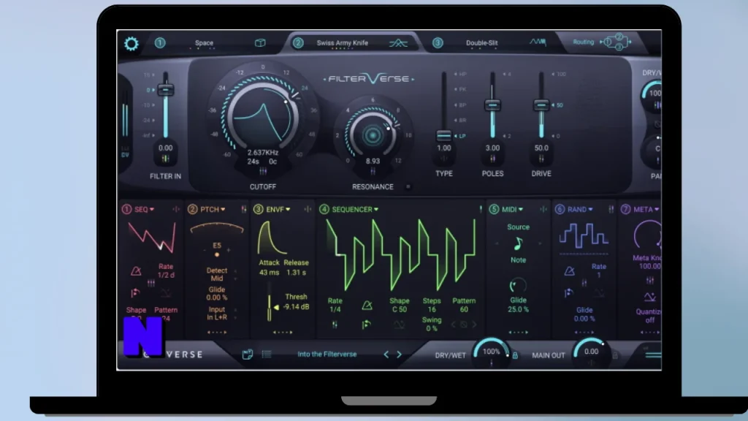Go to previous sequencer pattern arrow

(x=453, y=325)
